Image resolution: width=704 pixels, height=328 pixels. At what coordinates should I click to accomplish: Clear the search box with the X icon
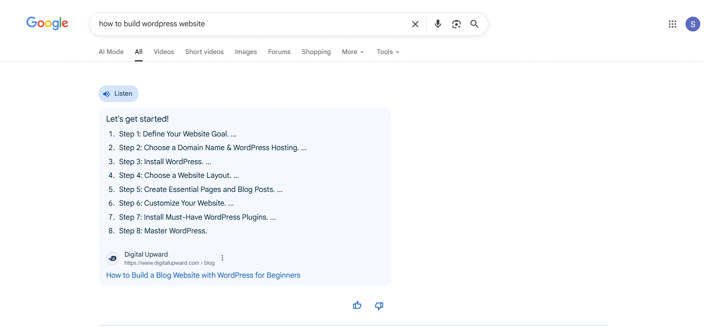415,24
